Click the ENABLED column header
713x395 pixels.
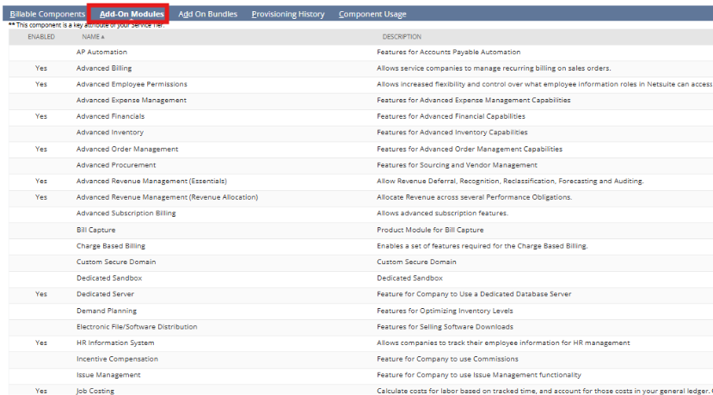click(40, 37)
